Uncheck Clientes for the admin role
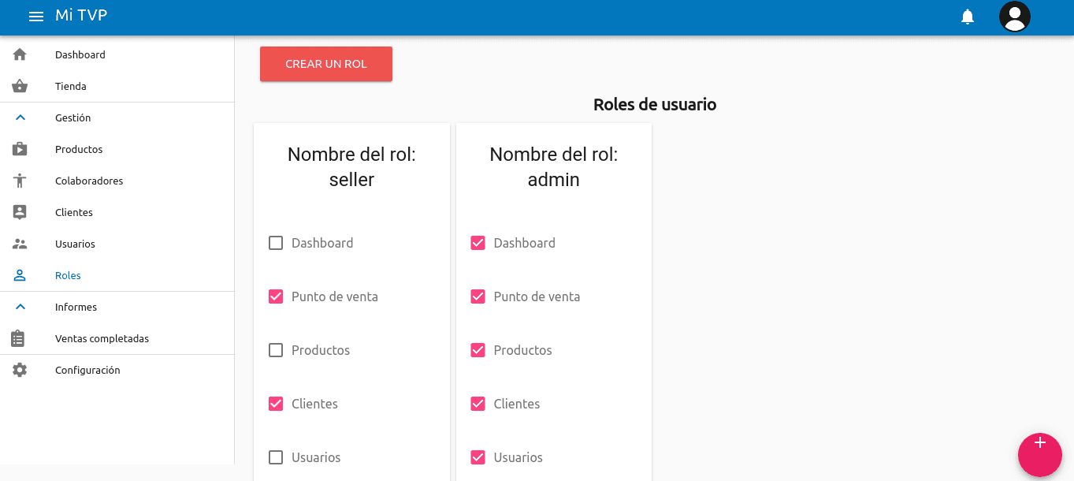 [x=478, y=404]
